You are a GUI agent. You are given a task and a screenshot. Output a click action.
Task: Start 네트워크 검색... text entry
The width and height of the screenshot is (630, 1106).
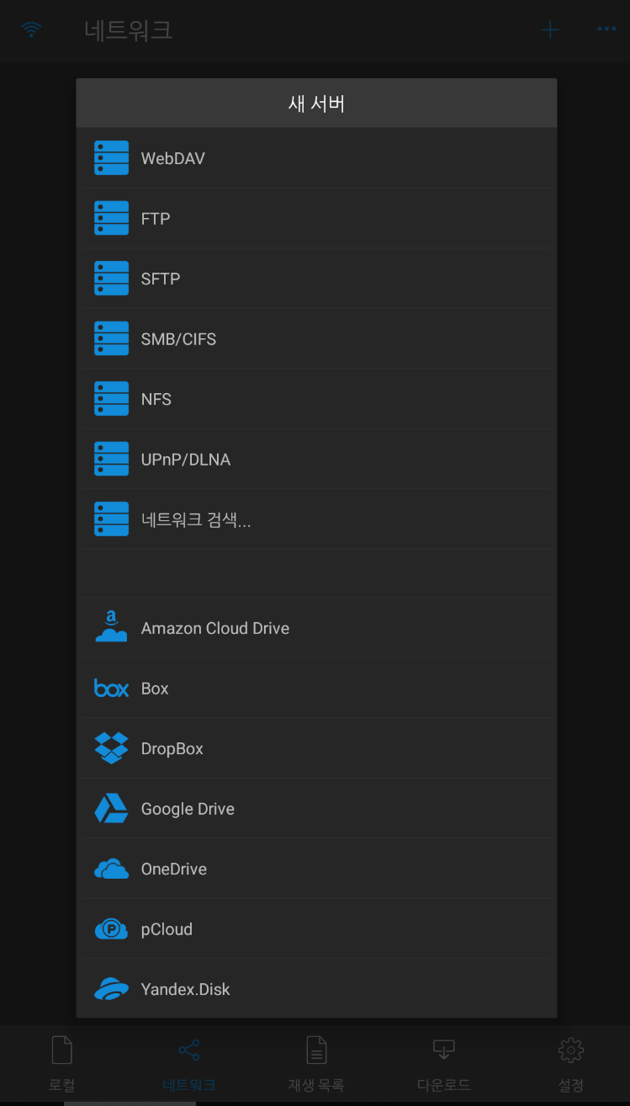tap(196, 519)
